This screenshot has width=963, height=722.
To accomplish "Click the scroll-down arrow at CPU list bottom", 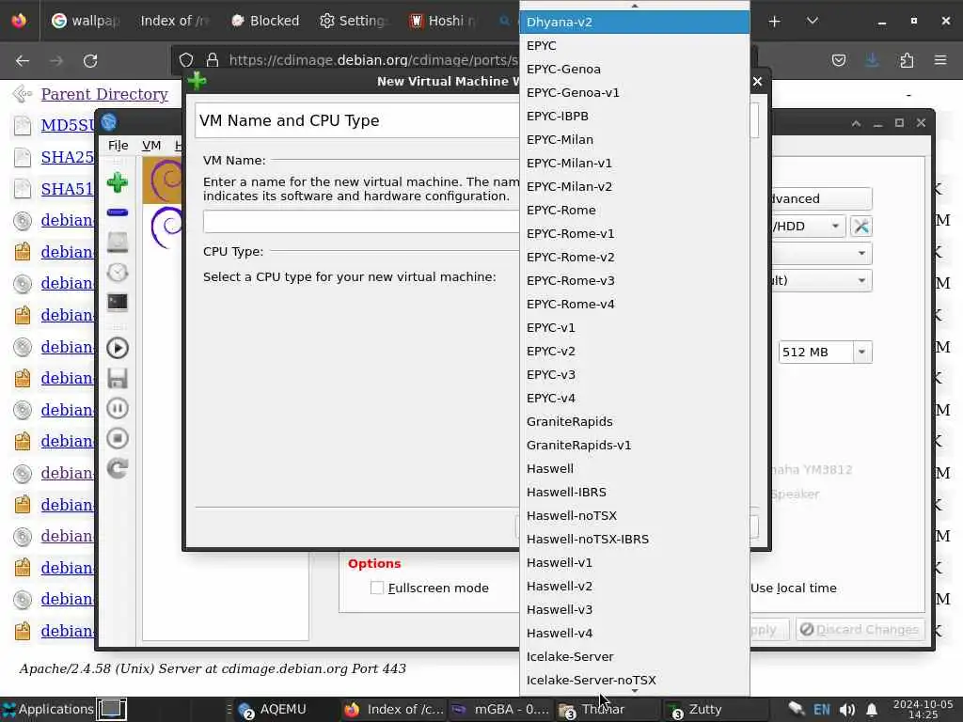I will click(x=635, y=691).
